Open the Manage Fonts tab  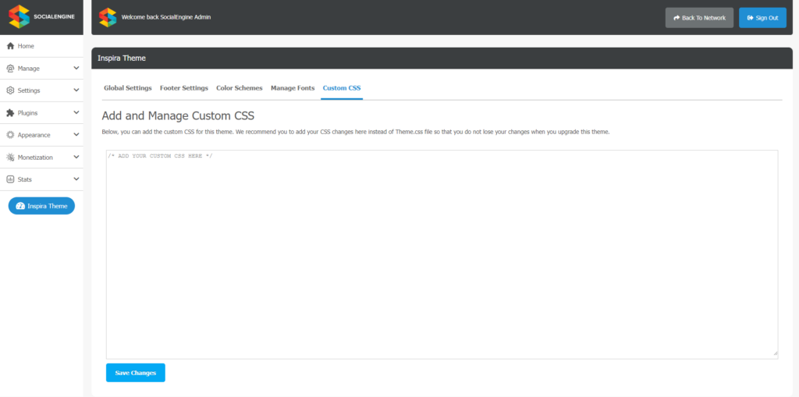click(293, 88)
